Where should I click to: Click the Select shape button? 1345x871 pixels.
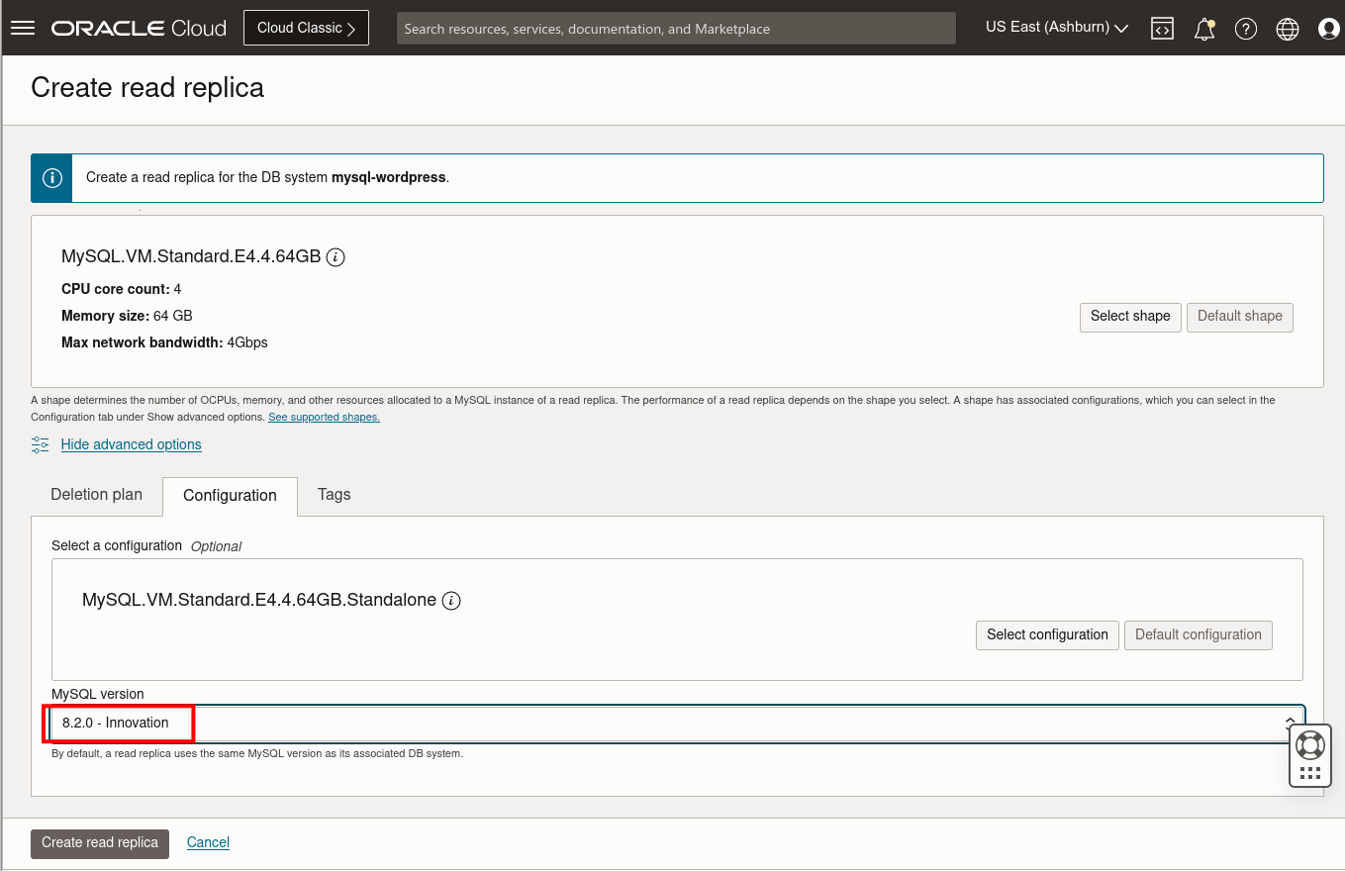1130,317
